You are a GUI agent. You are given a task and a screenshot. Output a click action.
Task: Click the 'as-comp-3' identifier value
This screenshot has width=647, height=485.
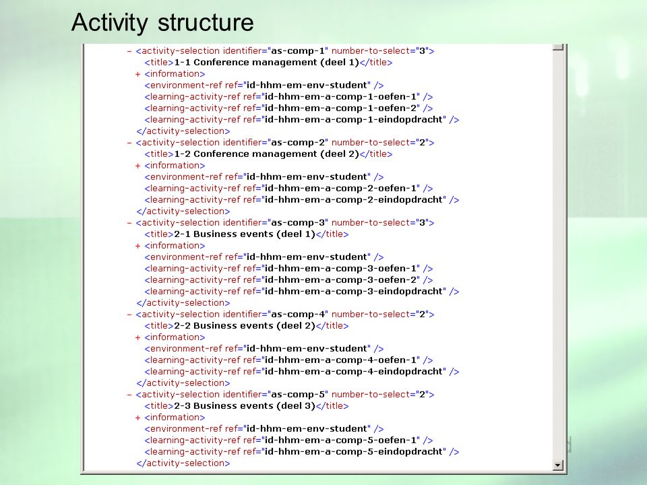(297, 223)
